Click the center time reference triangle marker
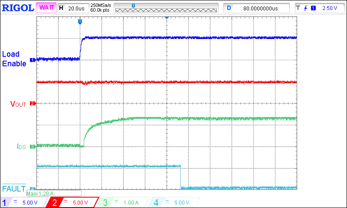The height and width of the screenshot is (208, 347). point(167,18)
